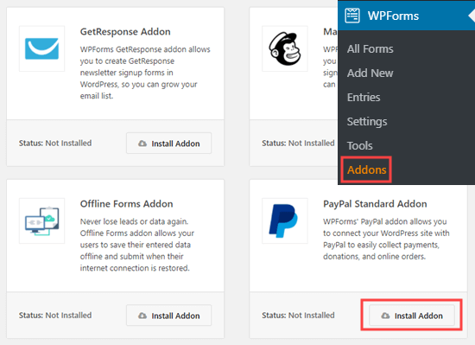Click cloud icon in Offline Forms Install button

[142, 316]
